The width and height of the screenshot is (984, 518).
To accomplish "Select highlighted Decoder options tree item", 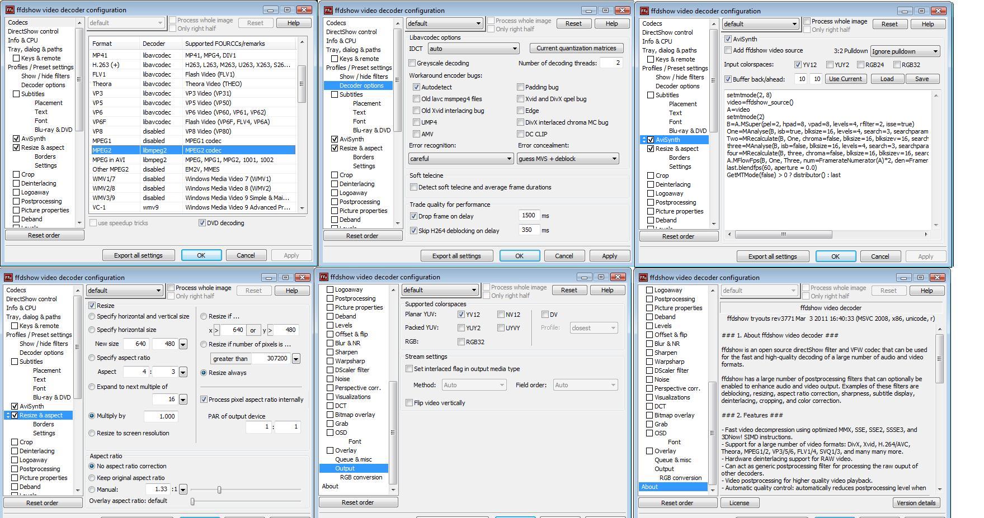I will pyautogui.click(x=361, y=85).
